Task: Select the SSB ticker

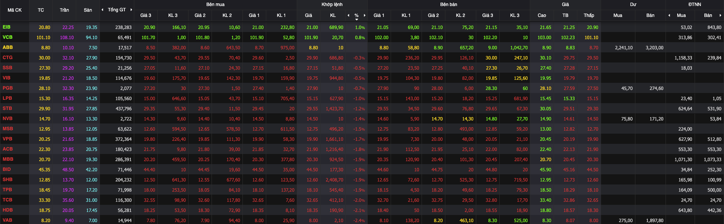Action: point(8,68)
